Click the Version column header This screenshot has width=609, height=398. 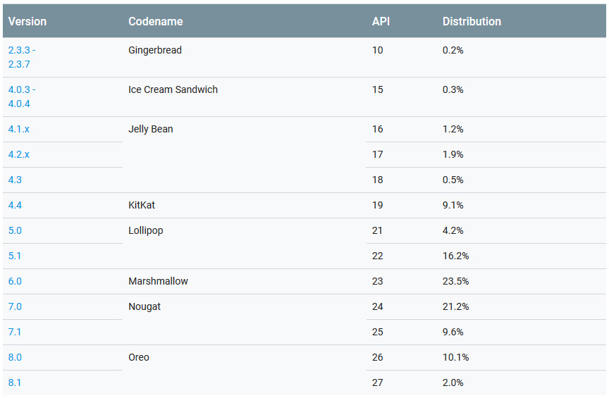tap(27, 21)
